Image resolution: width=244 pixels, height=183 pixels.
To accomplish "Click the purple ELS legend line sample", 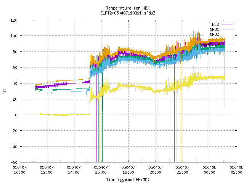I will [227, 24].
